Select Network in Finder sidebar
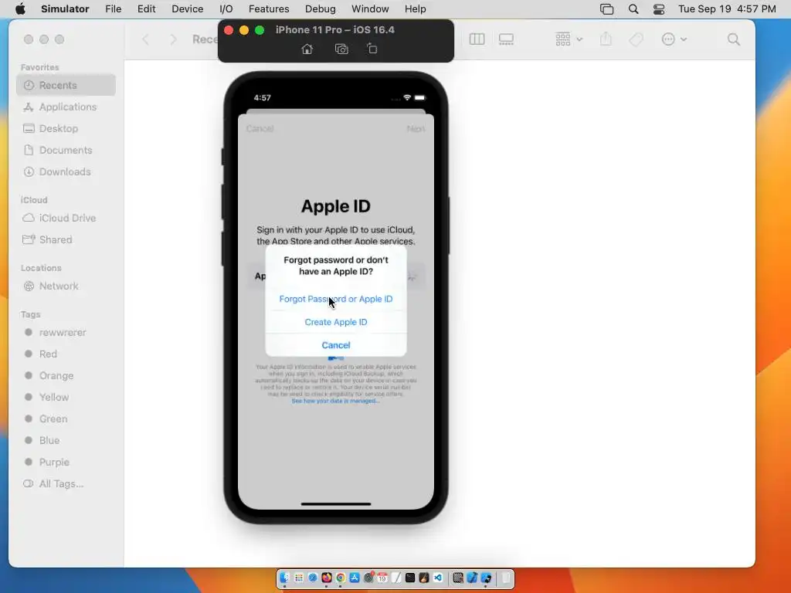 (66, 286)
